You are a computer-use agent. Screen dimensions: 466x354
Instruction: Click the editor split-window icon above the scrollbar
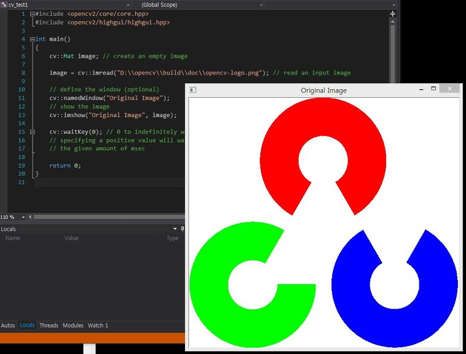tap(393, 14)
